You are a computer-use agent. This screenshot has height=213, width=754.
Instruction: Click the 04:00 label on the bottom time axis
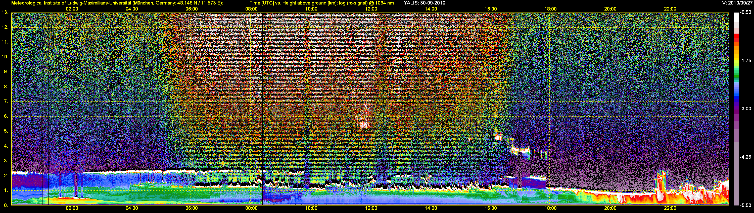point(132,208)
